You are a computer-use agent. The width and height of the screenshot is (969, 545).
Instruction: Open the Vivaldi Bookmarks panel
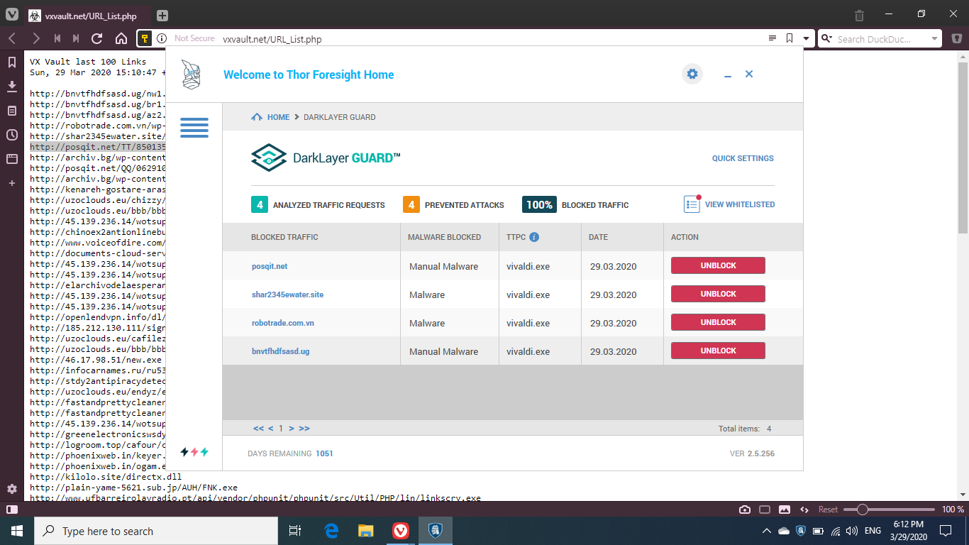tap(12, 62)
